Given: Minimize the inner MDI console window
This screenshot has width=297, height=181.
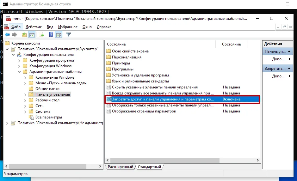Looking at the screenshot, I should [x=278, y=27].
